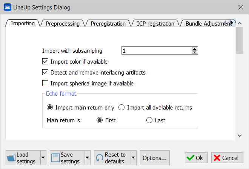Disable Detect and remove interlacing artifacts
This screenshot has width=249, height=169.
pos(46,72)
